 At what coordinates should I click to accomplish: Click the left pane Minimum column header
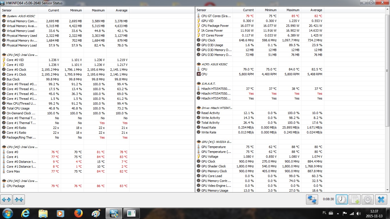point(72,10)
